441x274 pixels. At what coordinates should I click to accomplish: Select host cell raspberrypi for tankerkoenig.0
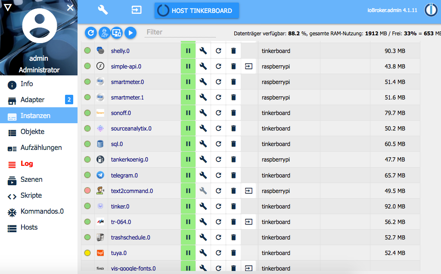(289, 159)
